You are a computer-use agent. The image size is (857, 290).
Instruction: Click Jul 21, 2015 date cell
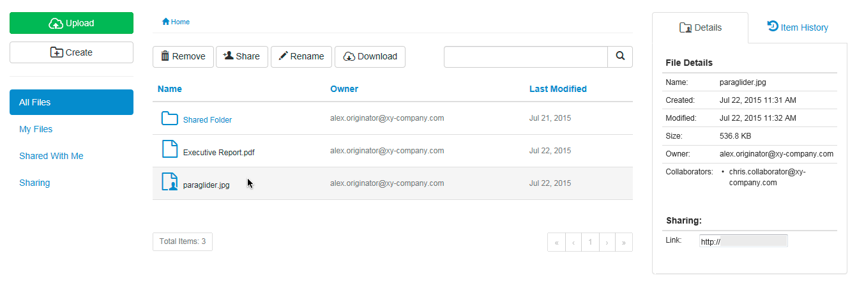pos(550,118)
